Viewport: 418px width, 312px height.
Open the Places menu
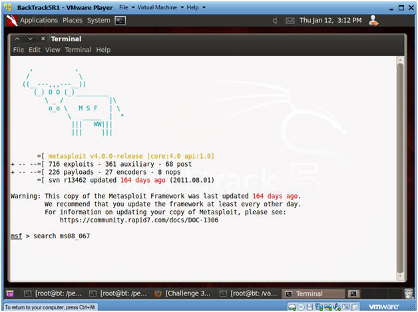[73, 20]
